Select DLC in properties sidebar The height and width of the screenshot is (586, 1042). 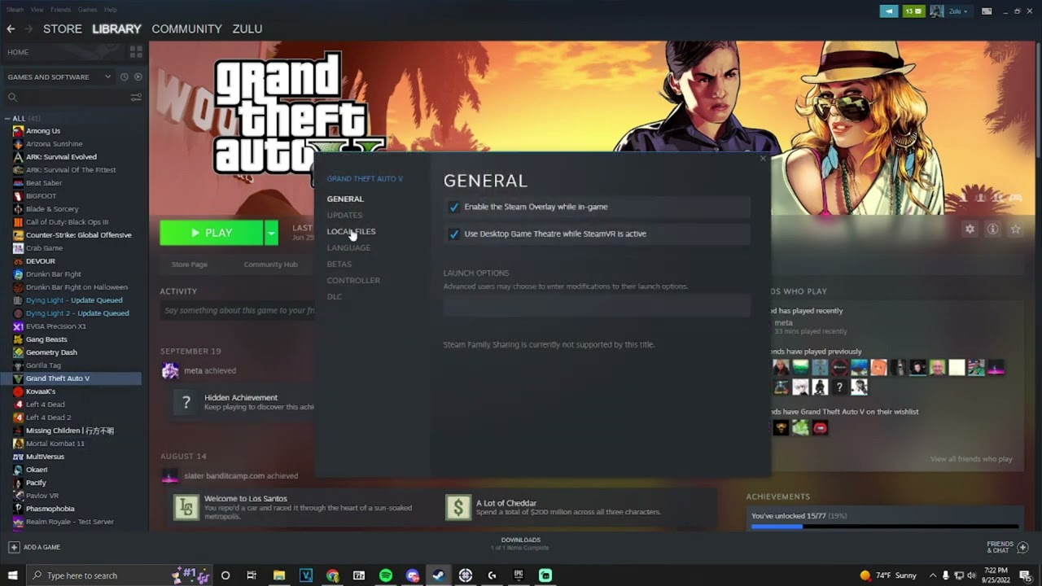[335, 296]
